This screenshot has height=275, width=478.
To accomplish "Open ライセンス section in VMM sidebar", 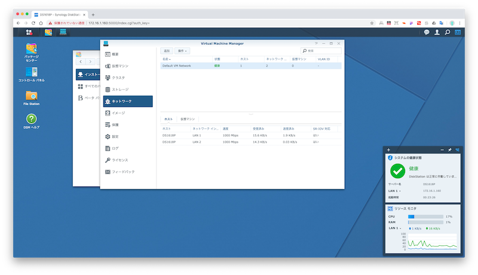I will coord(128,160).
